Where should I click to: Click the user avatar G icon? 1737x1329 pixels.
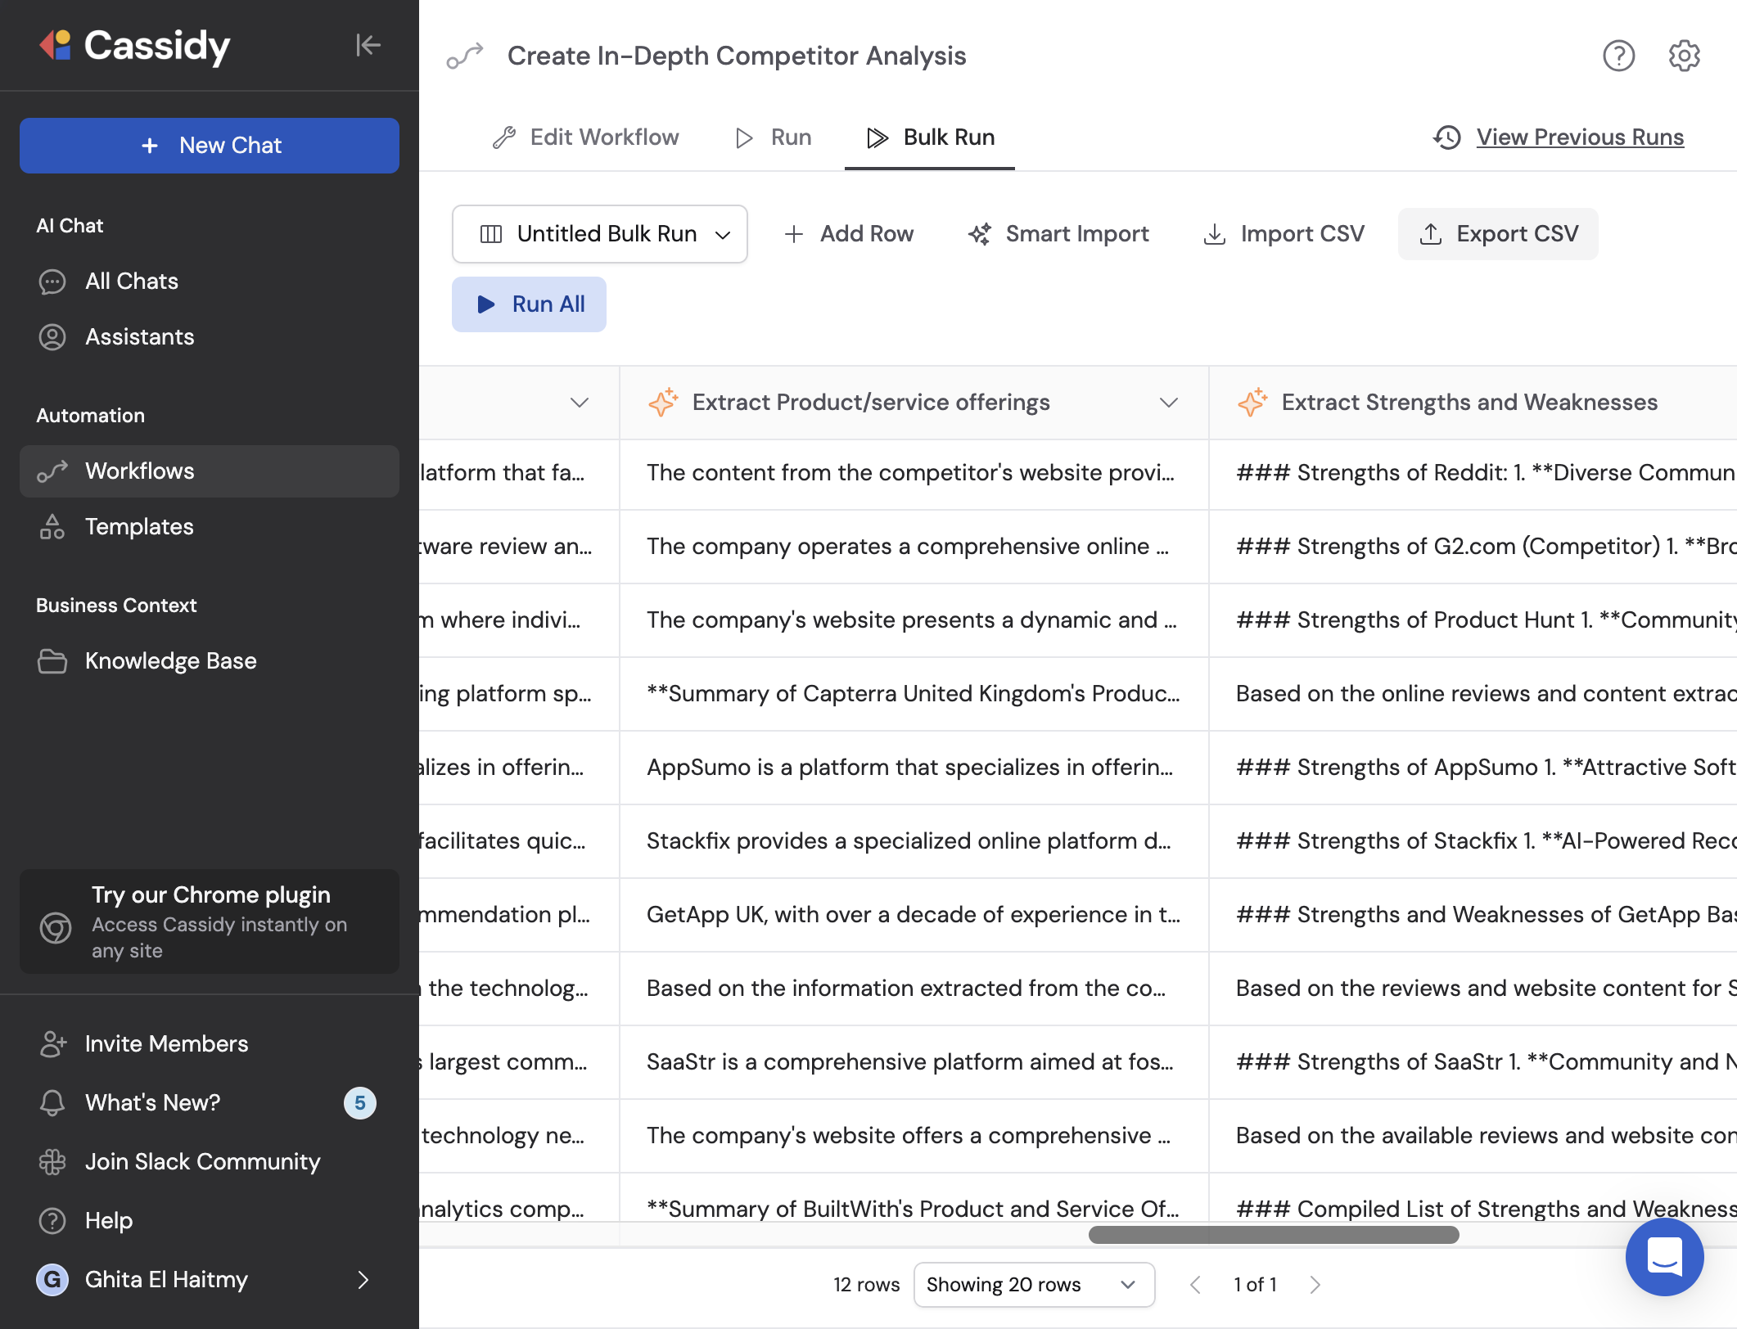click(52, 1279)
